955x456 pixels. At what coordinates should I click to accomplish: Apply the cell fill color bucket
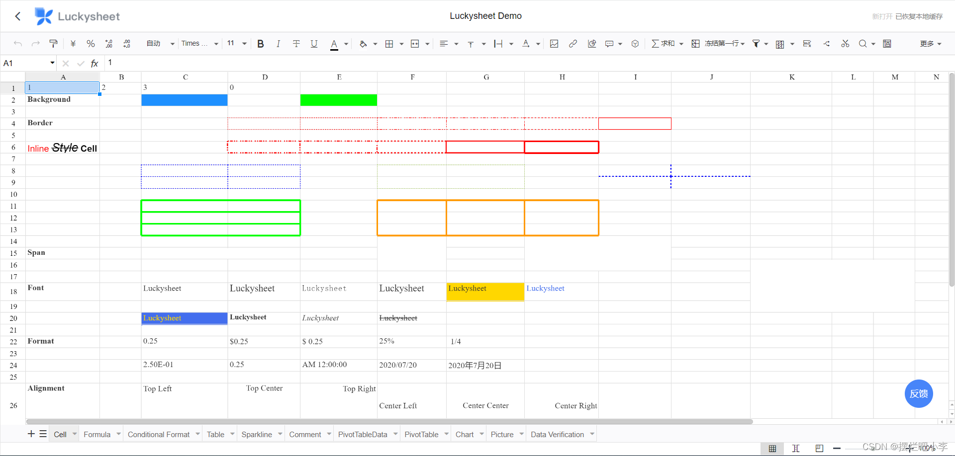pos(364,44)
